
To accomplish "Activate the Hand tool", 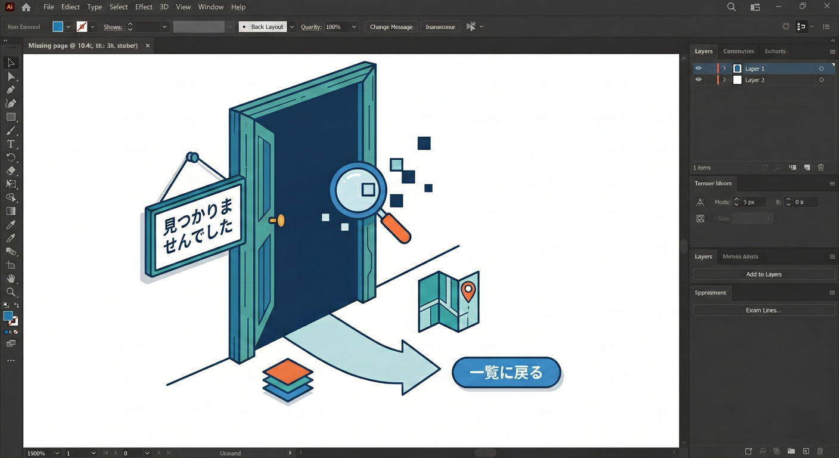I will pyautogui.click(x=11, y=278).
